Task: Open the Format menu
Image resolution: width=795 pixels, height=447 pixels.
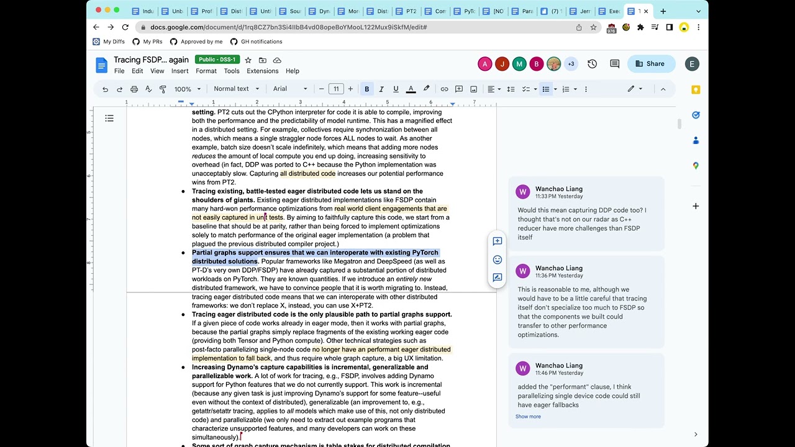Action: pos(206,71)
